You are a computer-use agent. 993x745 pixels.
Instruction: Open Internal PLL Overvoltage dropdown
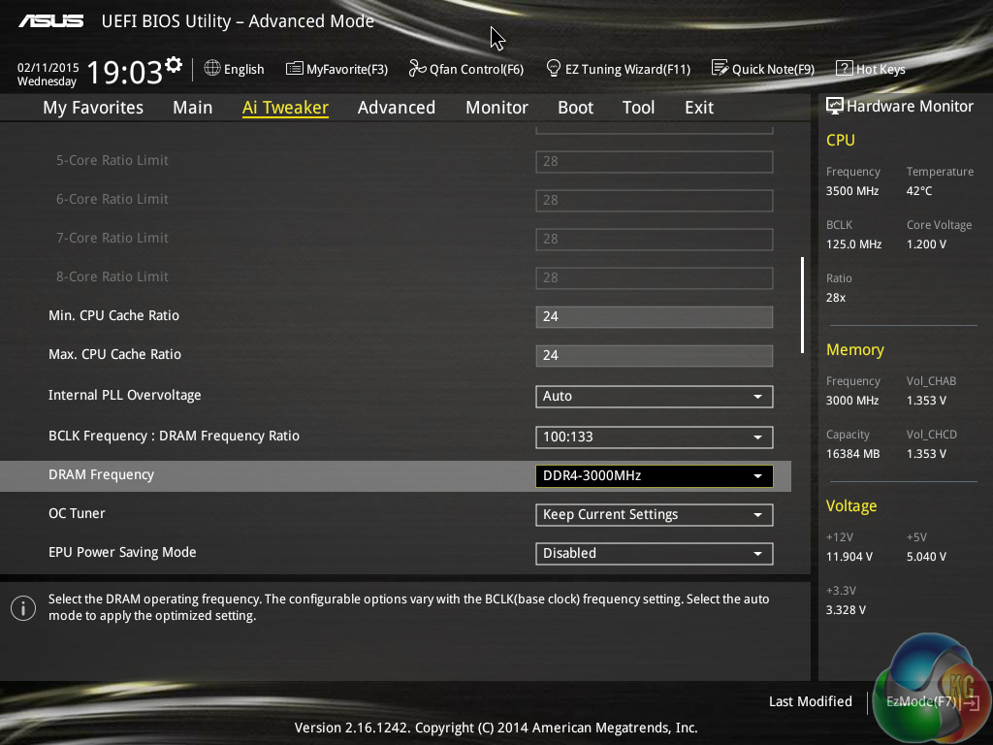(655, 397)
